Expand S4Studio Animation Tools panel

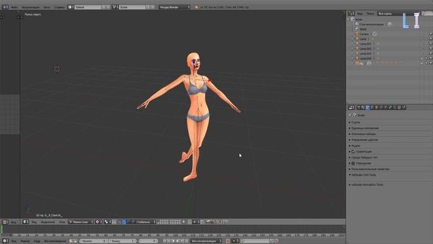pos(367,184)
